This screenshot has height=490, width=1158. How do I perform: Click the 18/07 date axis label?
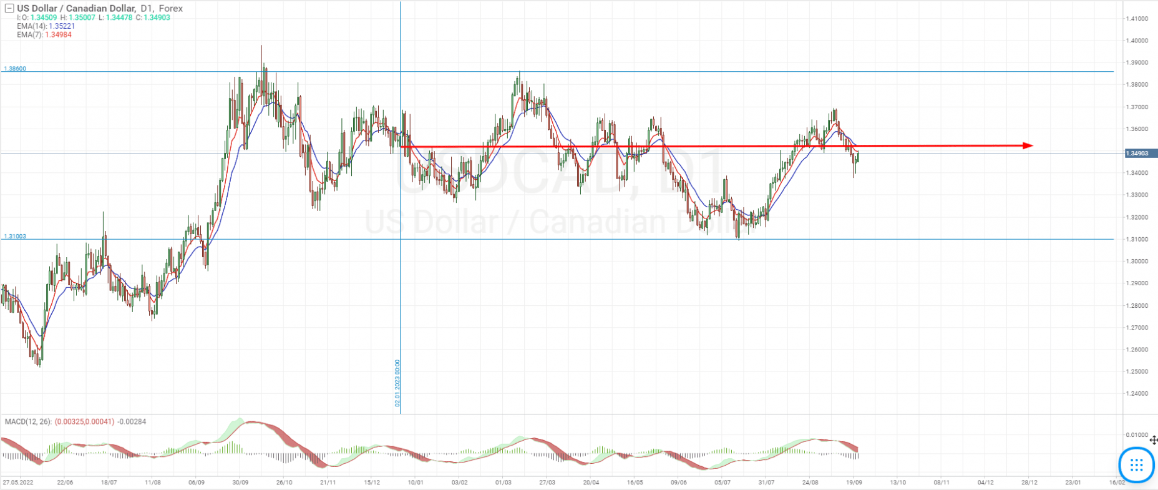(x=109, y=483)
